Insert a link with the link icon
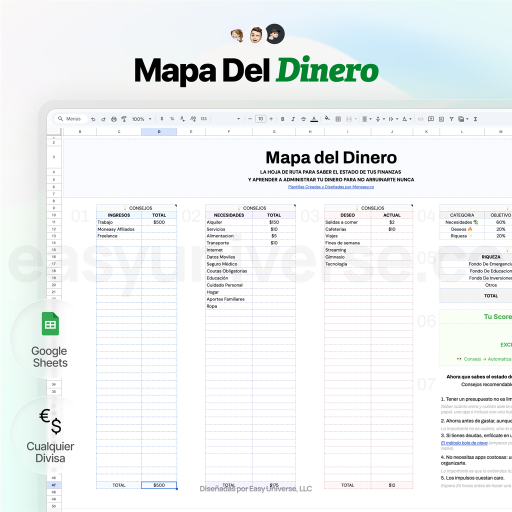This screenshot has height=512, width=512. tap(420, 119)
